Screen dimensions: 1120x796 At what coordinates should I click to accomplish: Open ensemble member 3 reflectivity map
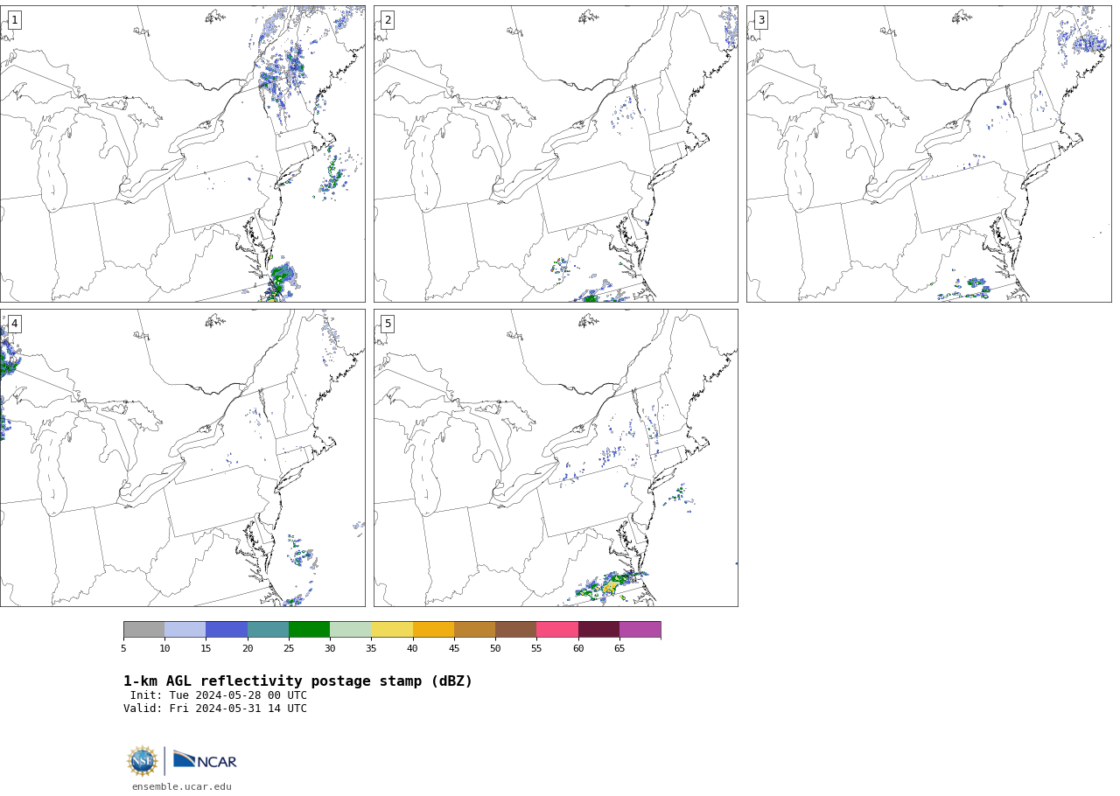tap(929, 154)
